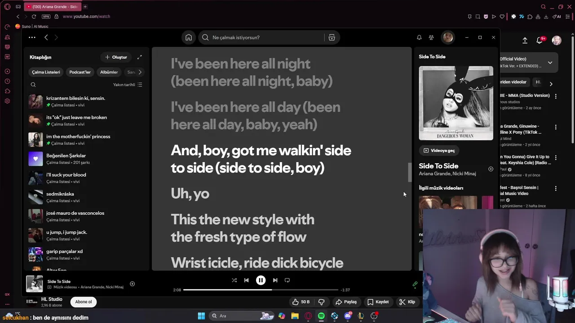
Task: Open the Ariana Grande YouTube browser tab
Action: [x=52, y=7]
